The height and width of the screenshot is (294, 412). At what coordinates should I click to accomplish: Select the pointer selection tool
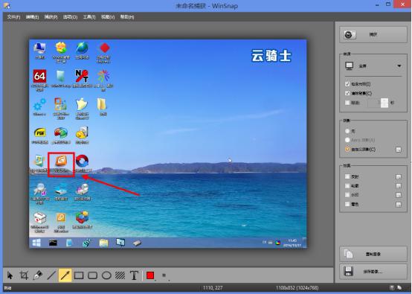click(x=10, y=275)
